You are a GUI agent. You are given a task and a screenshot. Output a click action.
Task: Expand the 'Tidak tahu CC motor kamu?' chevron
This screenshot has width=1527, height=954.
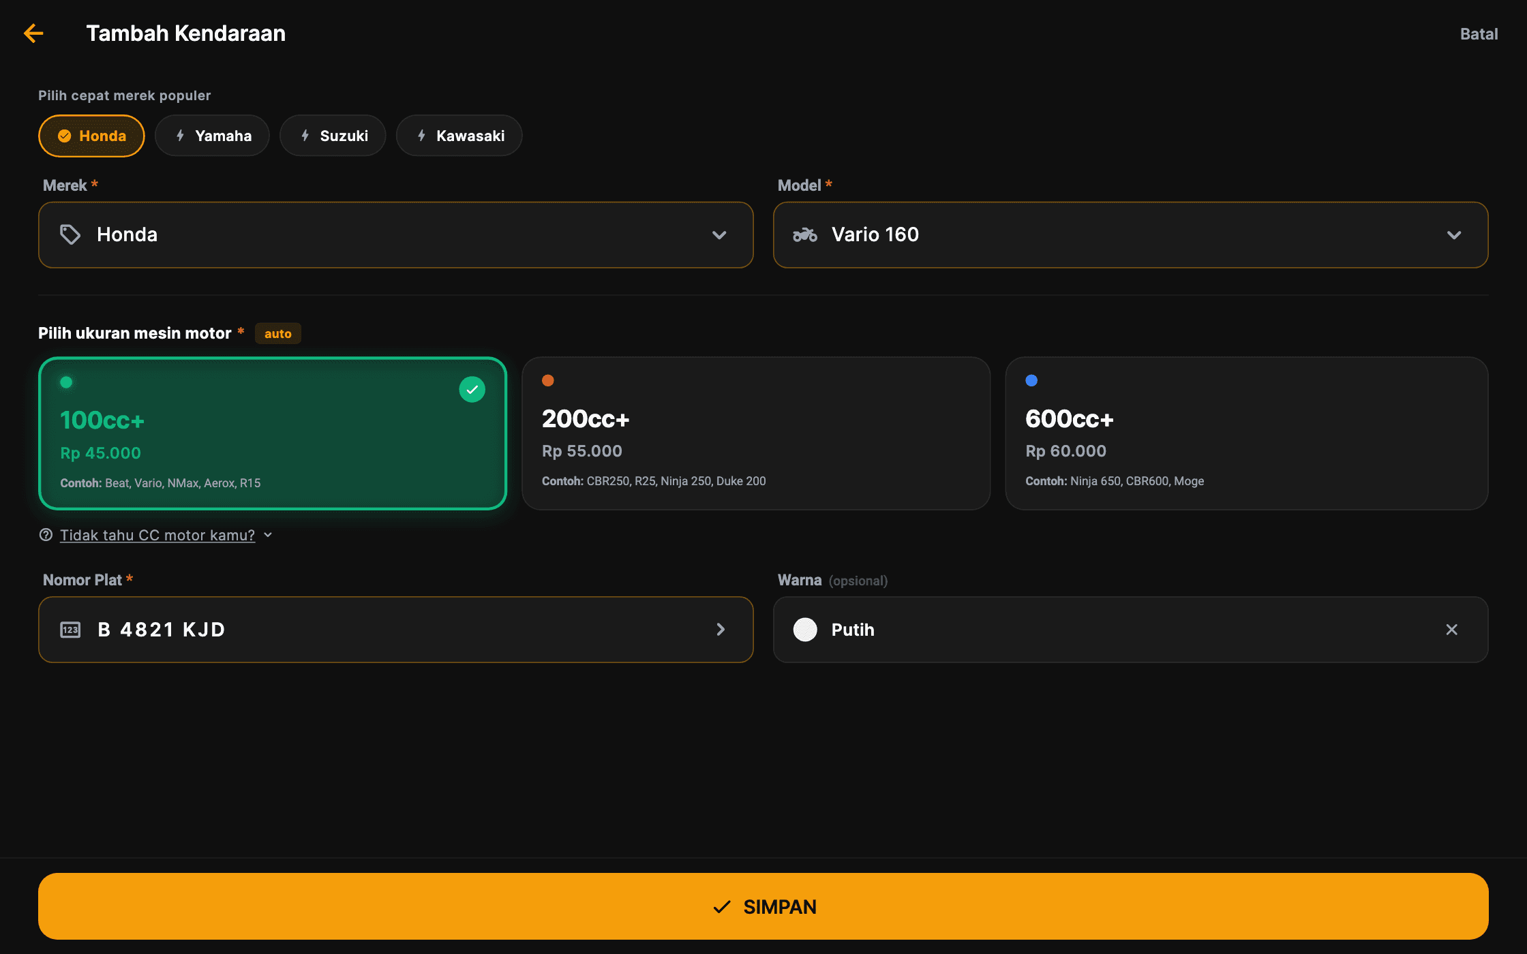[268, 535]
